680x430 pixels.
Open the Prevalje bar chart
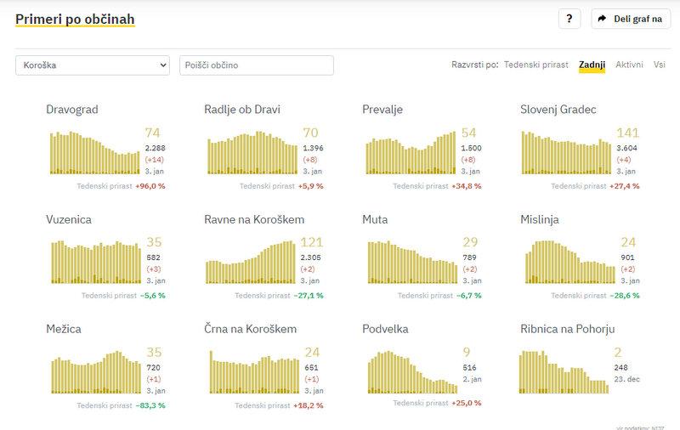[410, 153]
